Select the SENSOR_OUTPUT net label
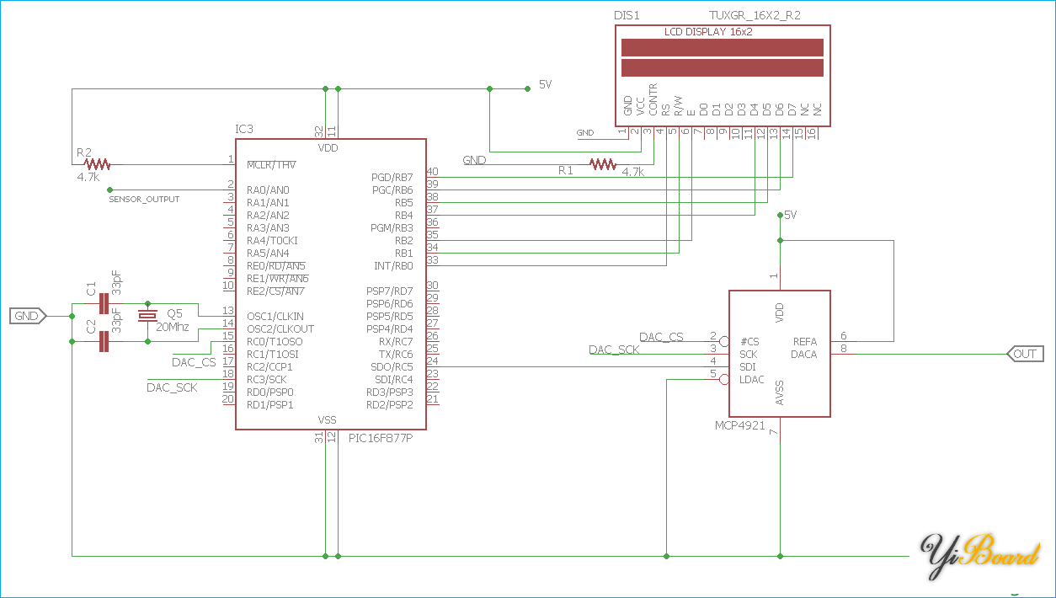Image resolution: width=1056 pixels, height=598 pixels. click(144, 200)
